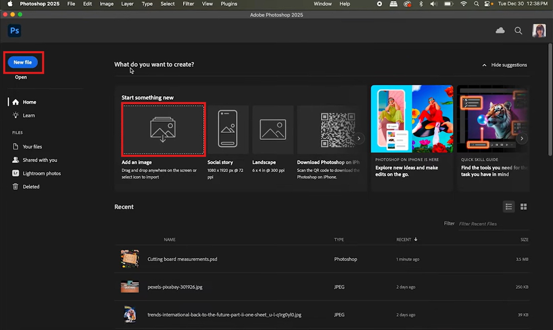Screen dimensions: 553x330
Task: Open the Layer menu
Action: click(127, 4)
